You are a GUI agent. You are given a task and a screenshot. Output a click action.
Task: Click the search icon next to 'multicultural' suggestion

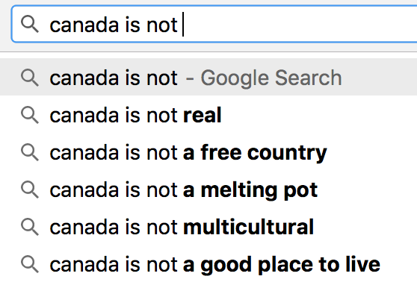[x=30, y=227]
